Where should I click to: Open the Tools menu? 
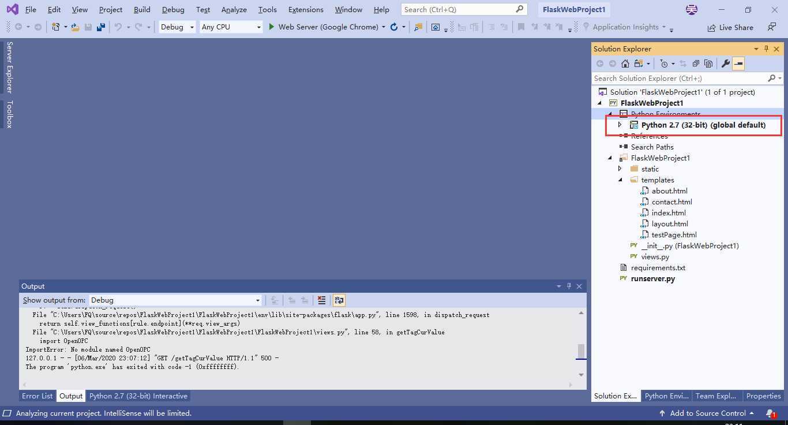(267, 9)
